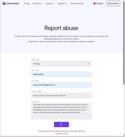Screen dimensions: 125x137
Task: Open the Pricing page
Action: click(x=27, y=4)
